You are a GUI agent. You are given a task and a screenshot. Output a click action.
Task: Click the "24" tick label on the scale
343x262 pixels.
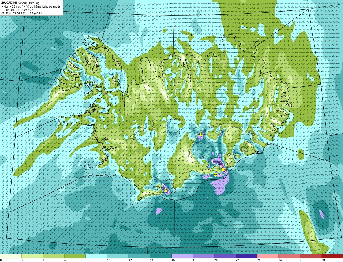coord(259,260)
